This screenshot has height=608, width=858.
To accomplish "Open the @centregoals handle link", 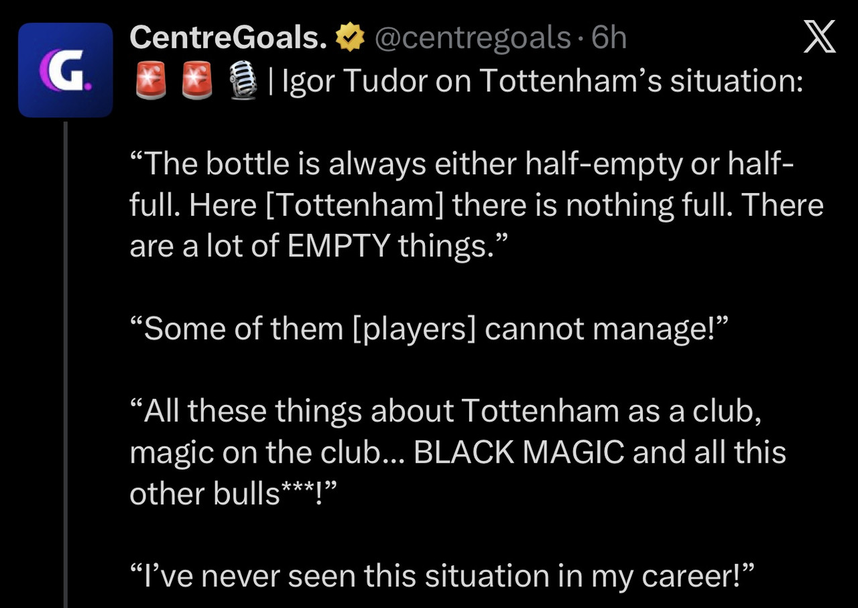I will (x=471, y=38).
